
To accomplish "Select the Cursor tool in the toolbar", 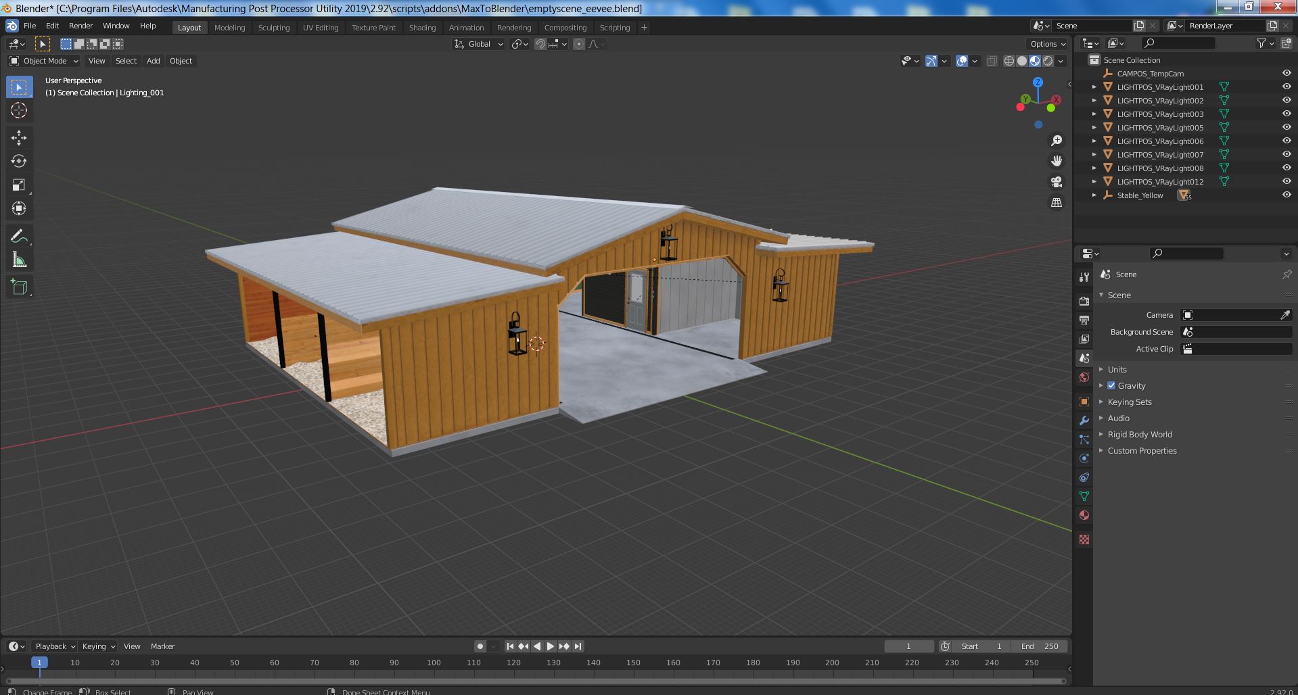I will pyautogui.click(x=19, y=110).
